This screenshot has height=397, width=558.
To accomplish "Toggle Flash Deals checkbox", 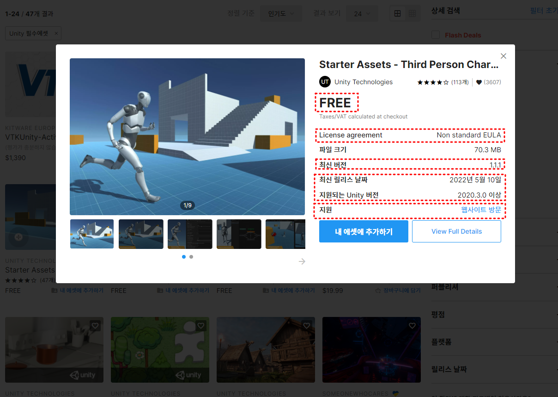I will (435, 35).
